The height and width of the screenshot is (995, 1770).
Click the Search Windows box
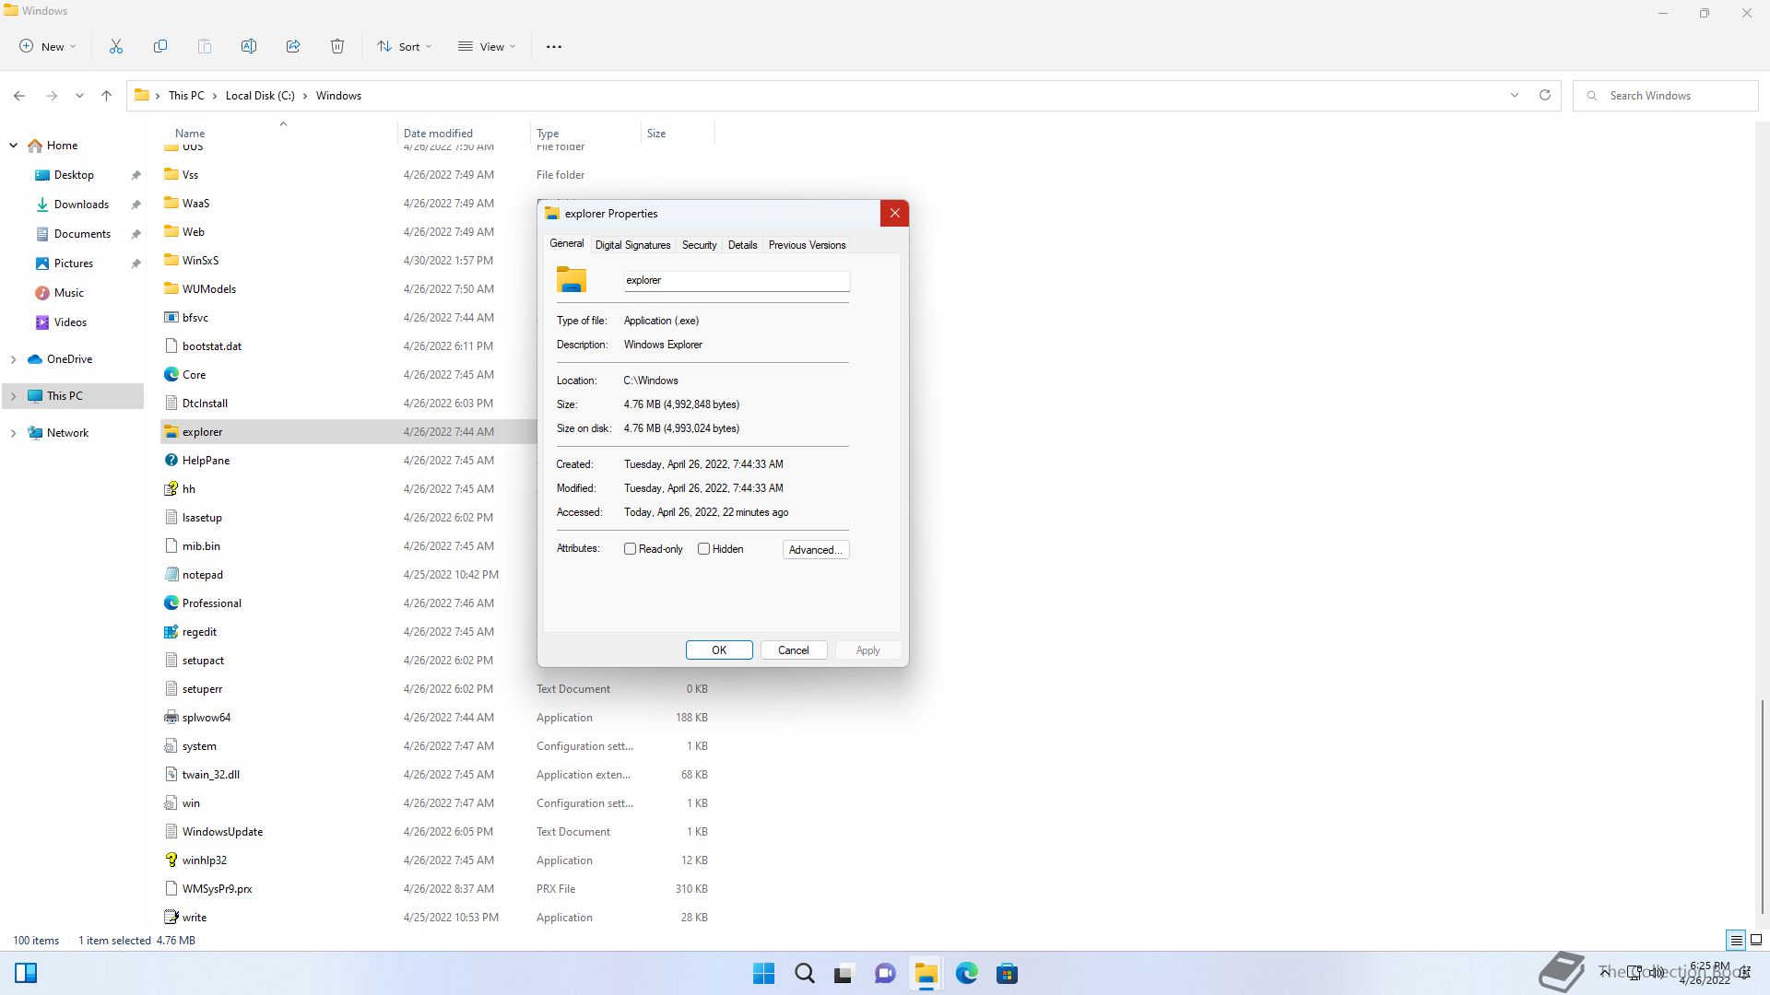1667,96
